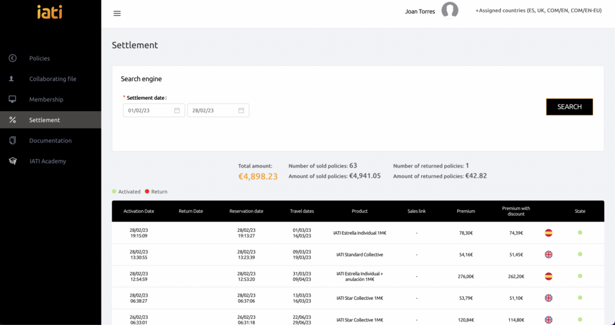
Task: Click the hamburger menu icon
Action: (x=117, y=13)
